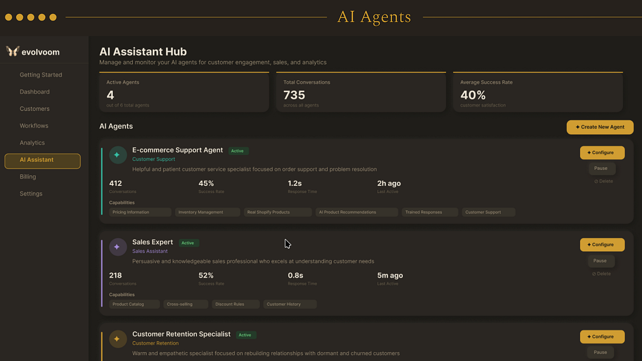Image resolution: width=642 pixels, height=361 pixels.
Task: Select the AI Product Recommendations capability tag
Action: click(x=357, y=212)
